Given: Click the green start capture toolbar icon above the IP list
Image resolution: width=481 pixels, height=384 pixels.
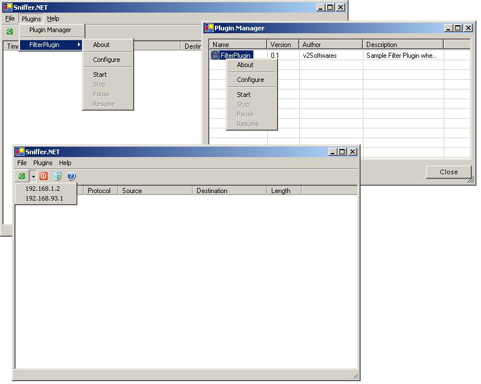Looking at the screenshot, I should pos(21,177).
